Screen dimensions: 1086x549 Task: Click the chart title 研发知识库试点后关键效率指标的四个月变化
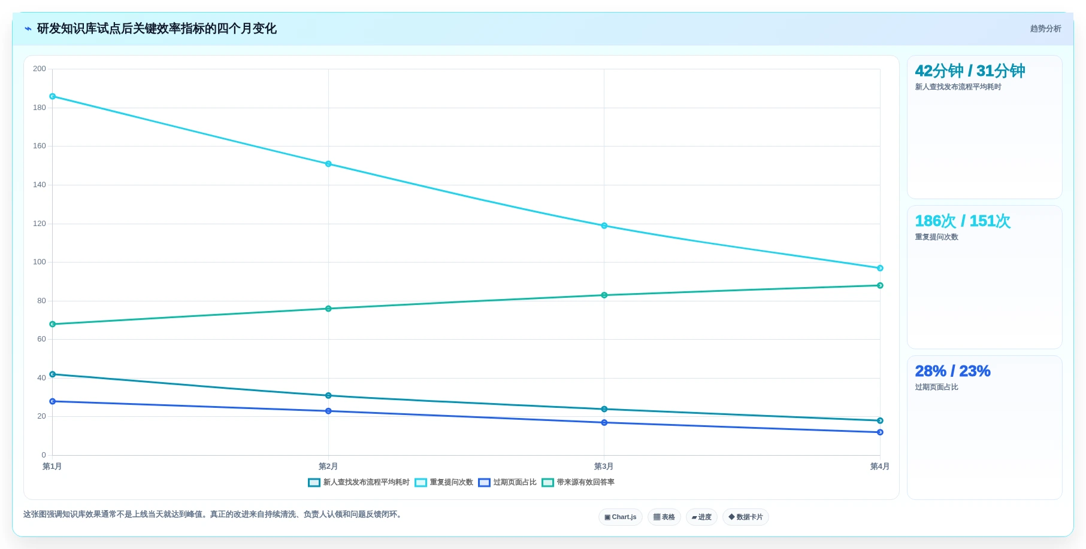pyautogui.click(x=157, y=29)
